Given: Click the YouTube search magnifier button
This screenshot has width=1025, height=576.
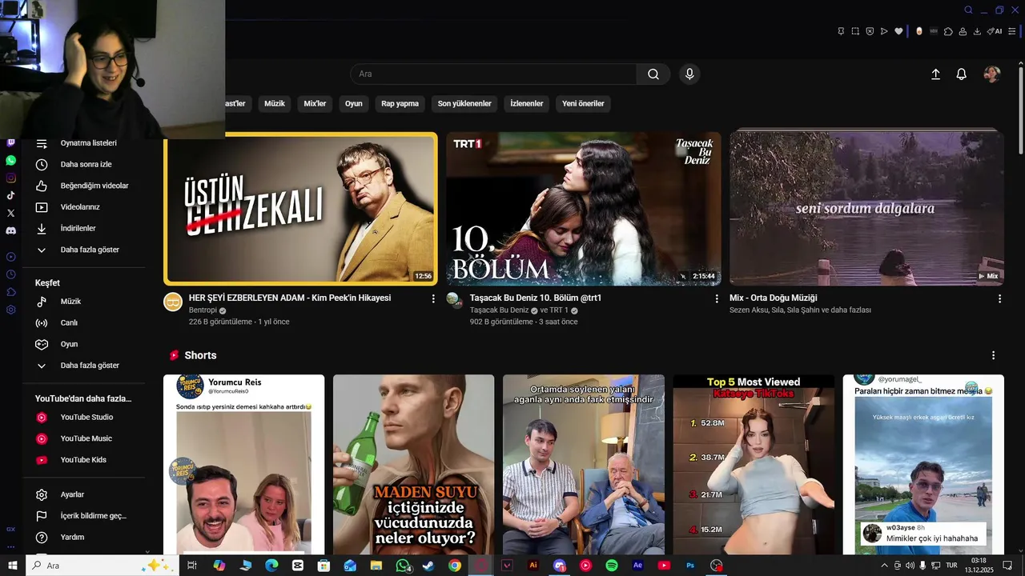Looking at the screenshot, I should (x=653, y=74).
